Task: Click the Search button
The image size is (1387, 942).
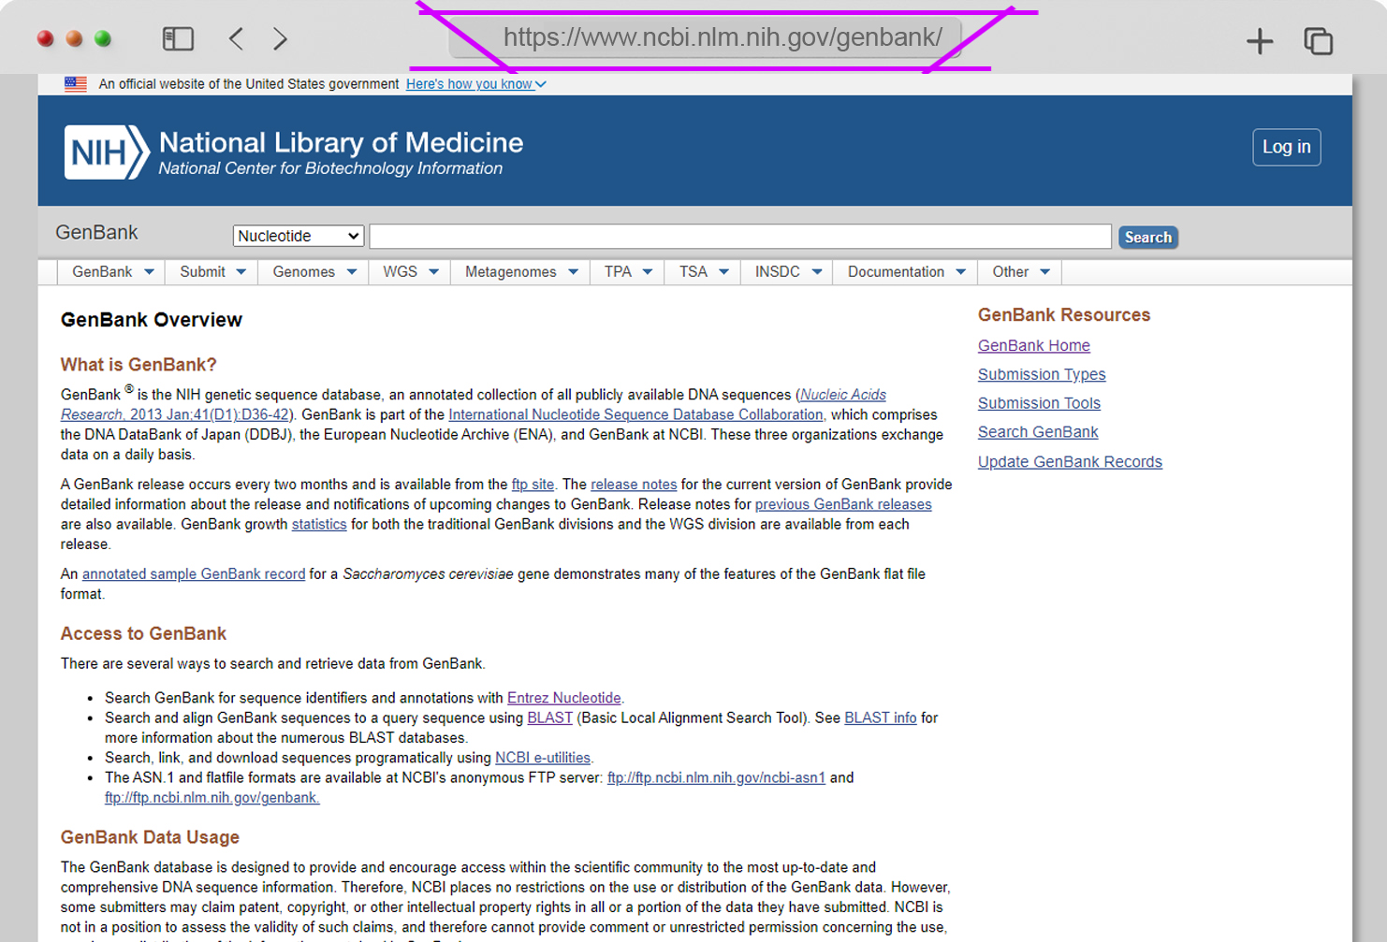Action: (x=1147, y=238)
